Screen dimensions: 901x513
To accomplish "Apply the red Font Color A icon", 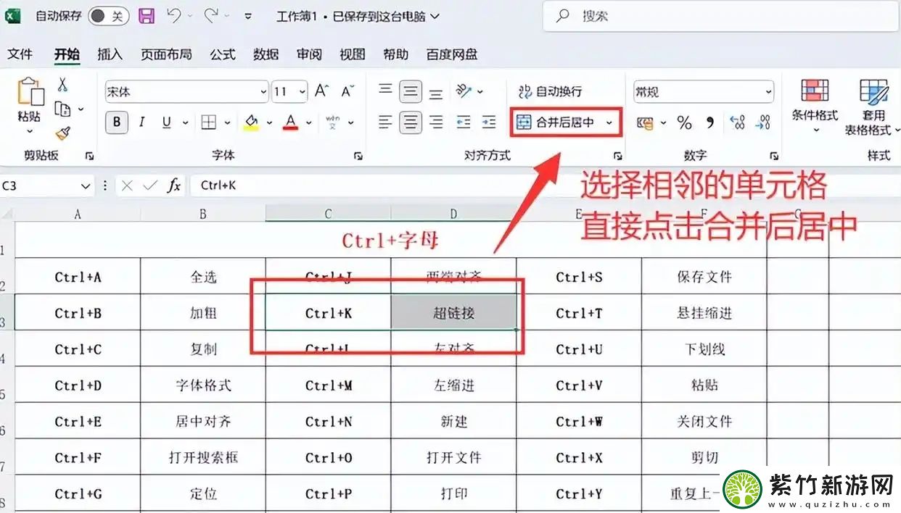I will coord(291,122).
